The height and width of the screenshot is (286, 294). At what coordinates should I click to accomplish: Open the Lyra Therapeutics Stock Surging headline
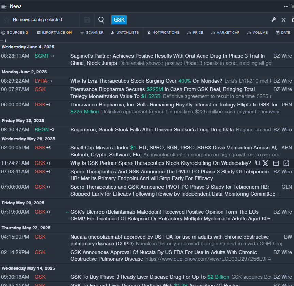pyautogui.click(x=146, y=81)
